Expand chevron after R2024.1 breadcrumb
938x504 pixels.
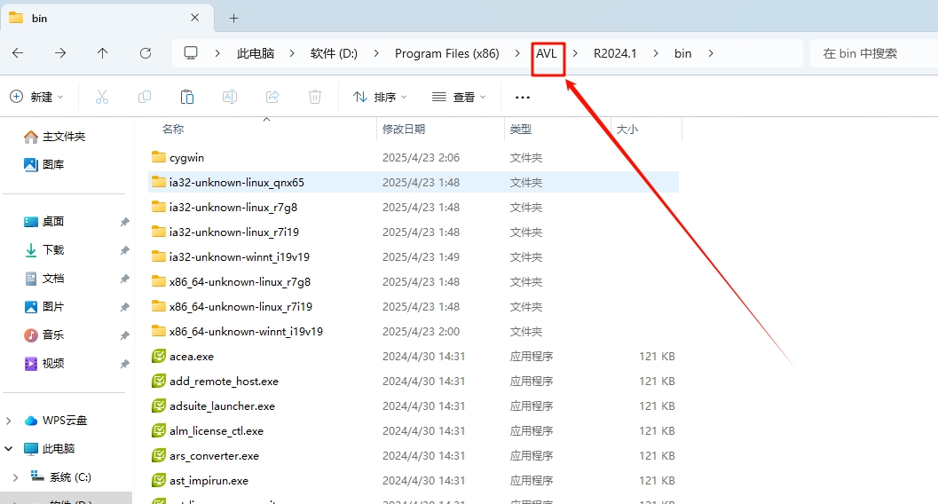coord(656,53)
